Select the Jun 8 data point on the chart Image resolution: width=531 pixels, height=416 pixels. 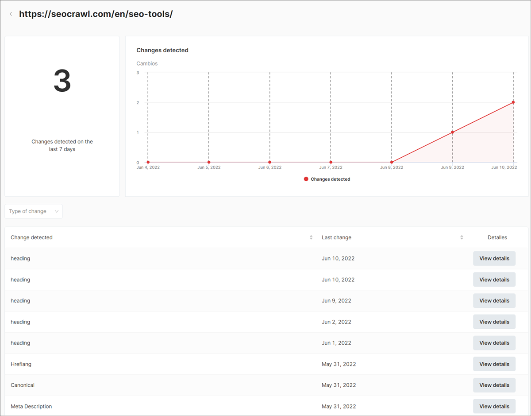391,162
